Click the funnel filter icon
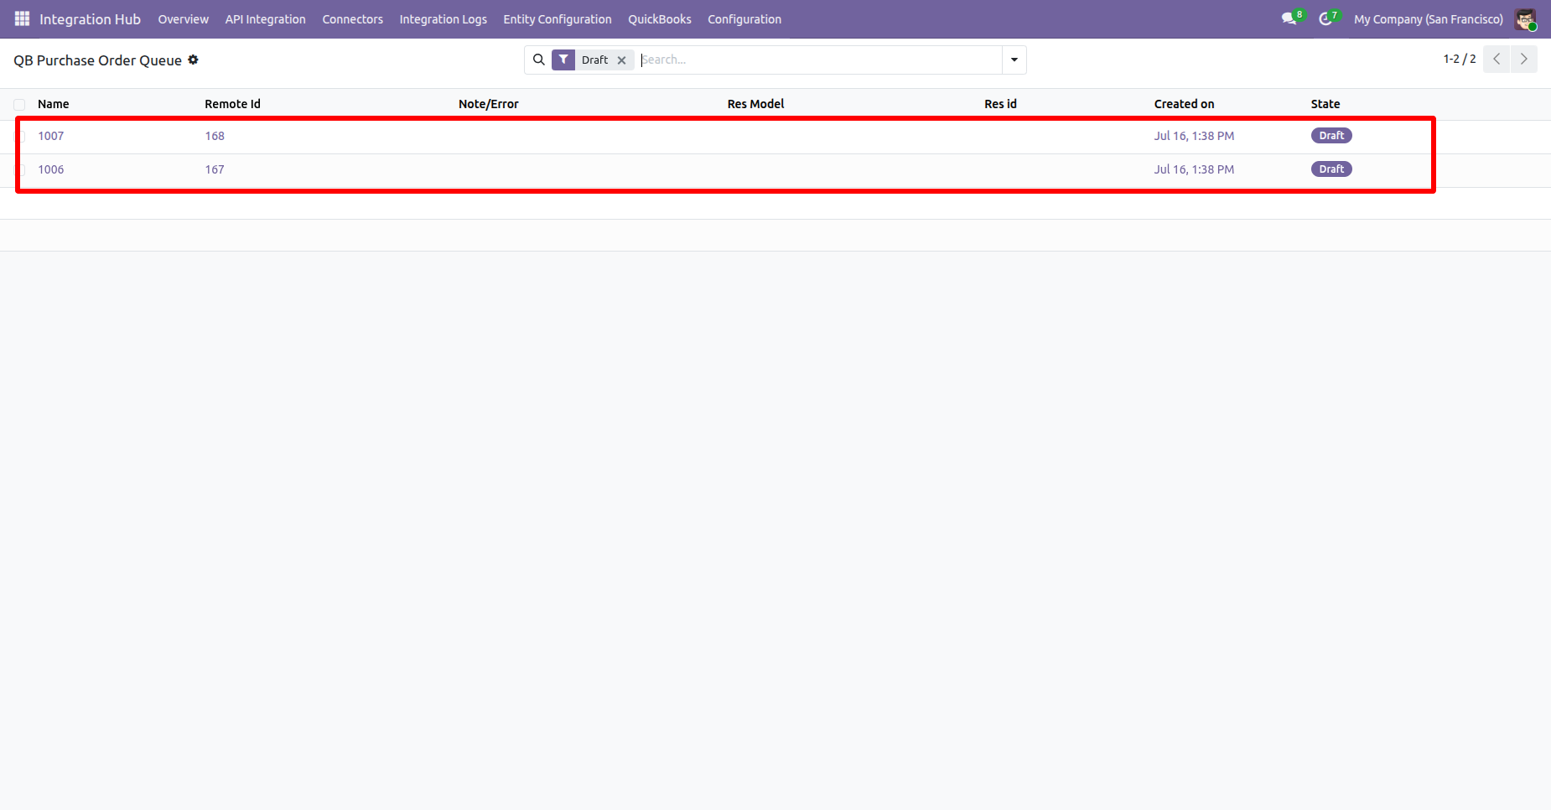The image size is (1551, 810). point(563,60)
